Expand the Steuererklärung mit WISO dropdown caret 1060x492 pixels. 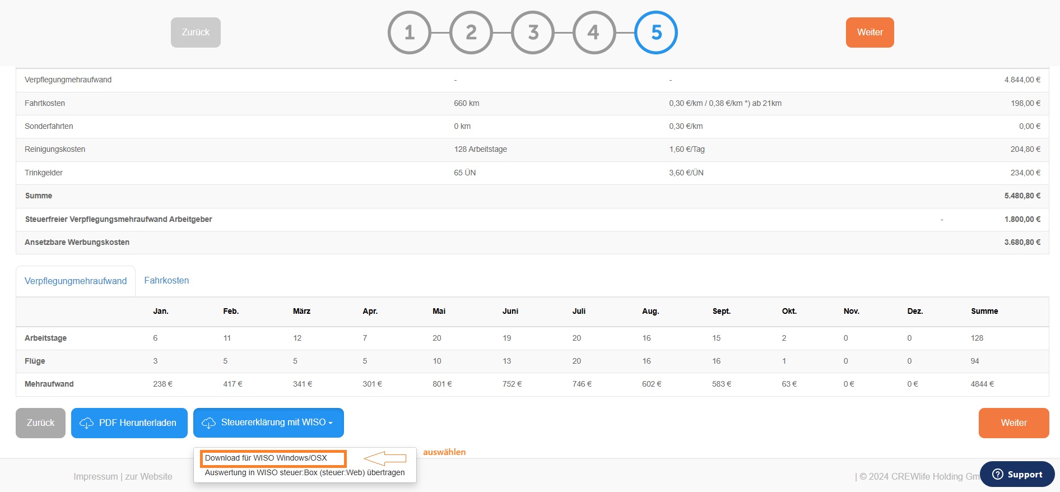click(x=331, y=423)
